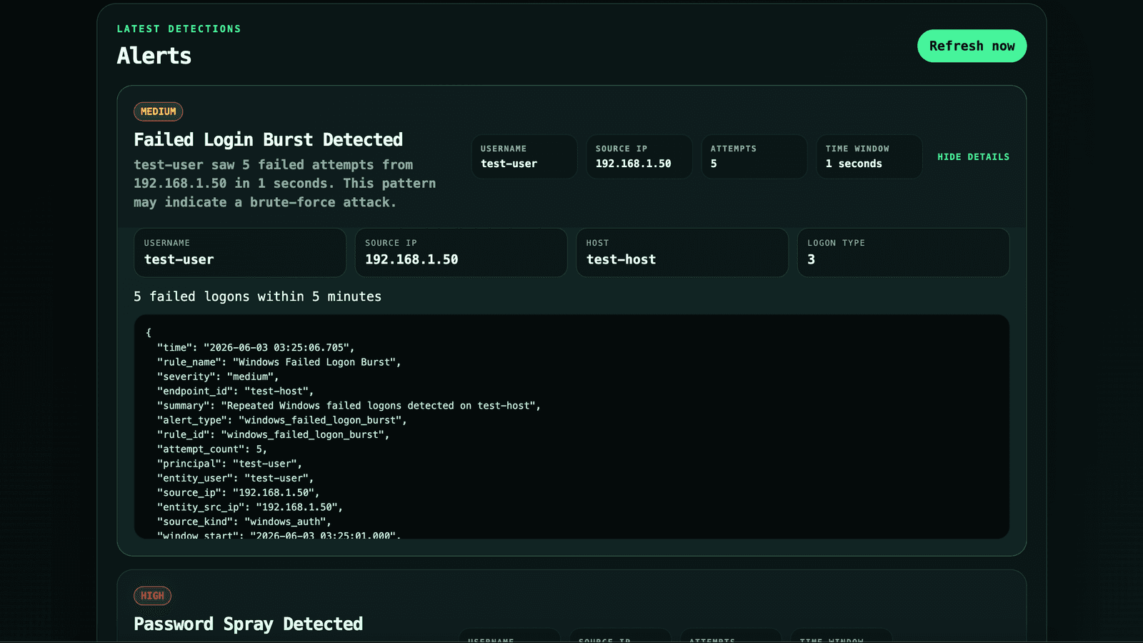Select the MEDIUM severity badge
This screenshot has width=1143, height=643.
click(x=158, y=111)
